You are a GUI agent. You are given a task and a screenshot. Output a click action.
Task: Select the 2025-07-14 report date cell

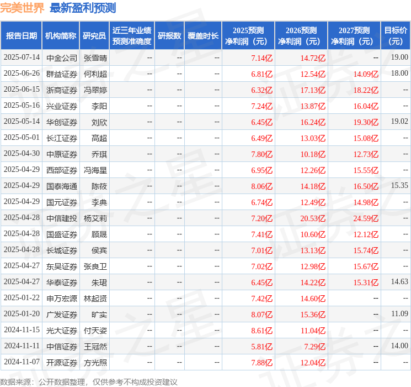click(22, 57)
